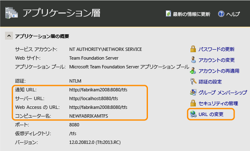Select the Web Access の URL value

(x=98, y=107)
